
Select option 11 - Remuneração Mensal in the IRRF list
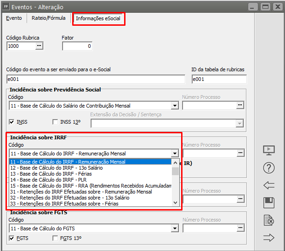(91, 162)
